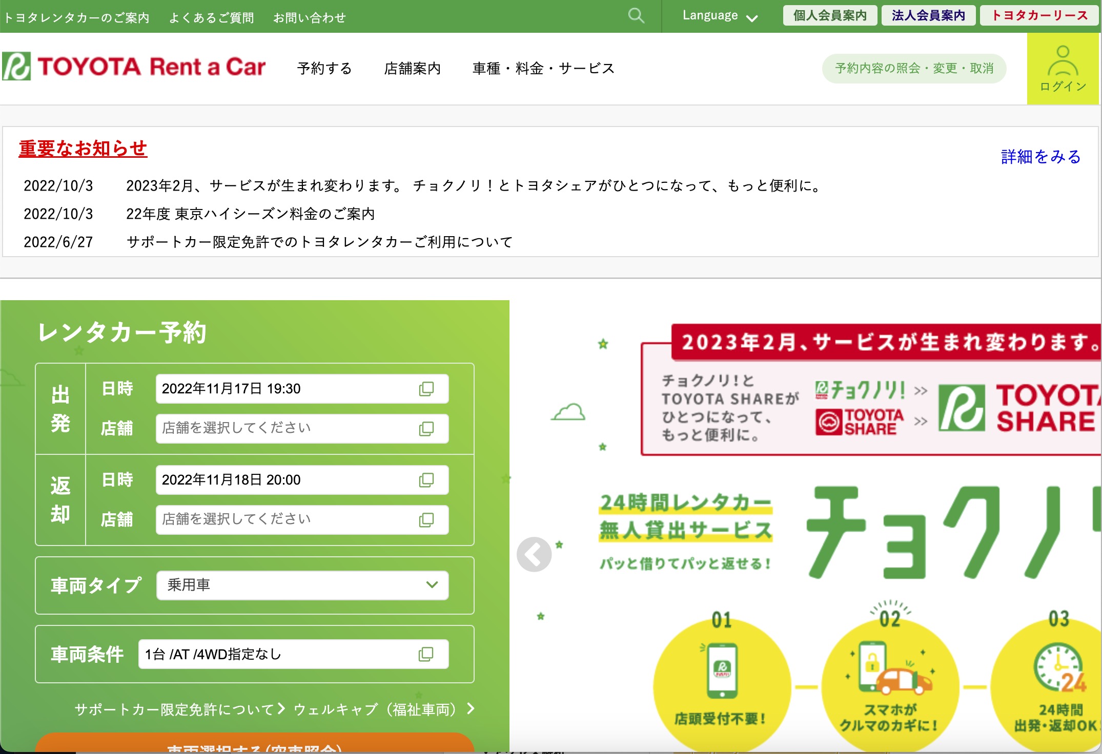Select the 予約する menu item
Image resolution: width=1102 pixels, height=754 pixels.
pos(325,68)
